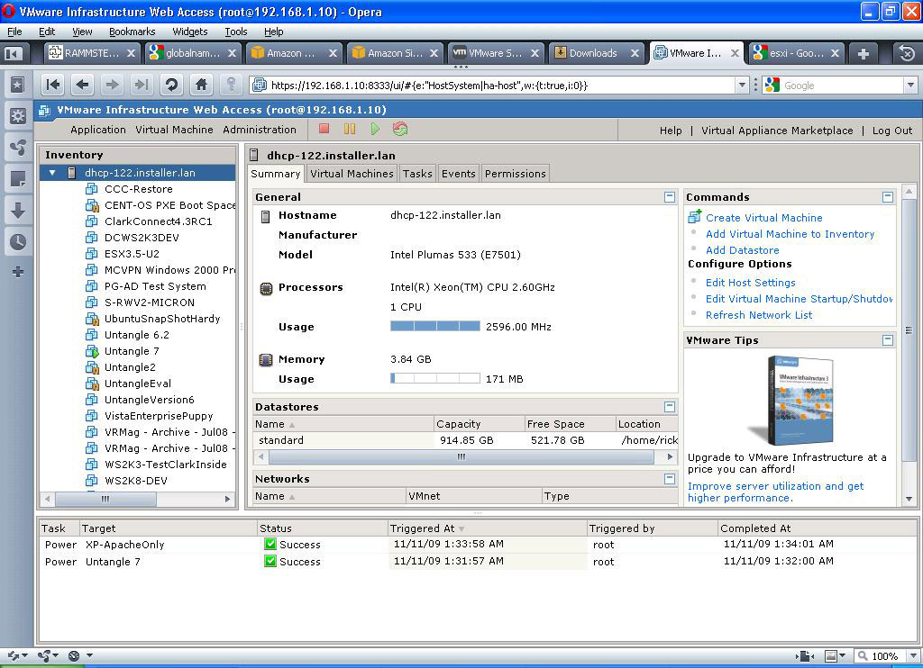
Task: Click the Virtual Appliance Marketplace link
Action: point(777,131)
